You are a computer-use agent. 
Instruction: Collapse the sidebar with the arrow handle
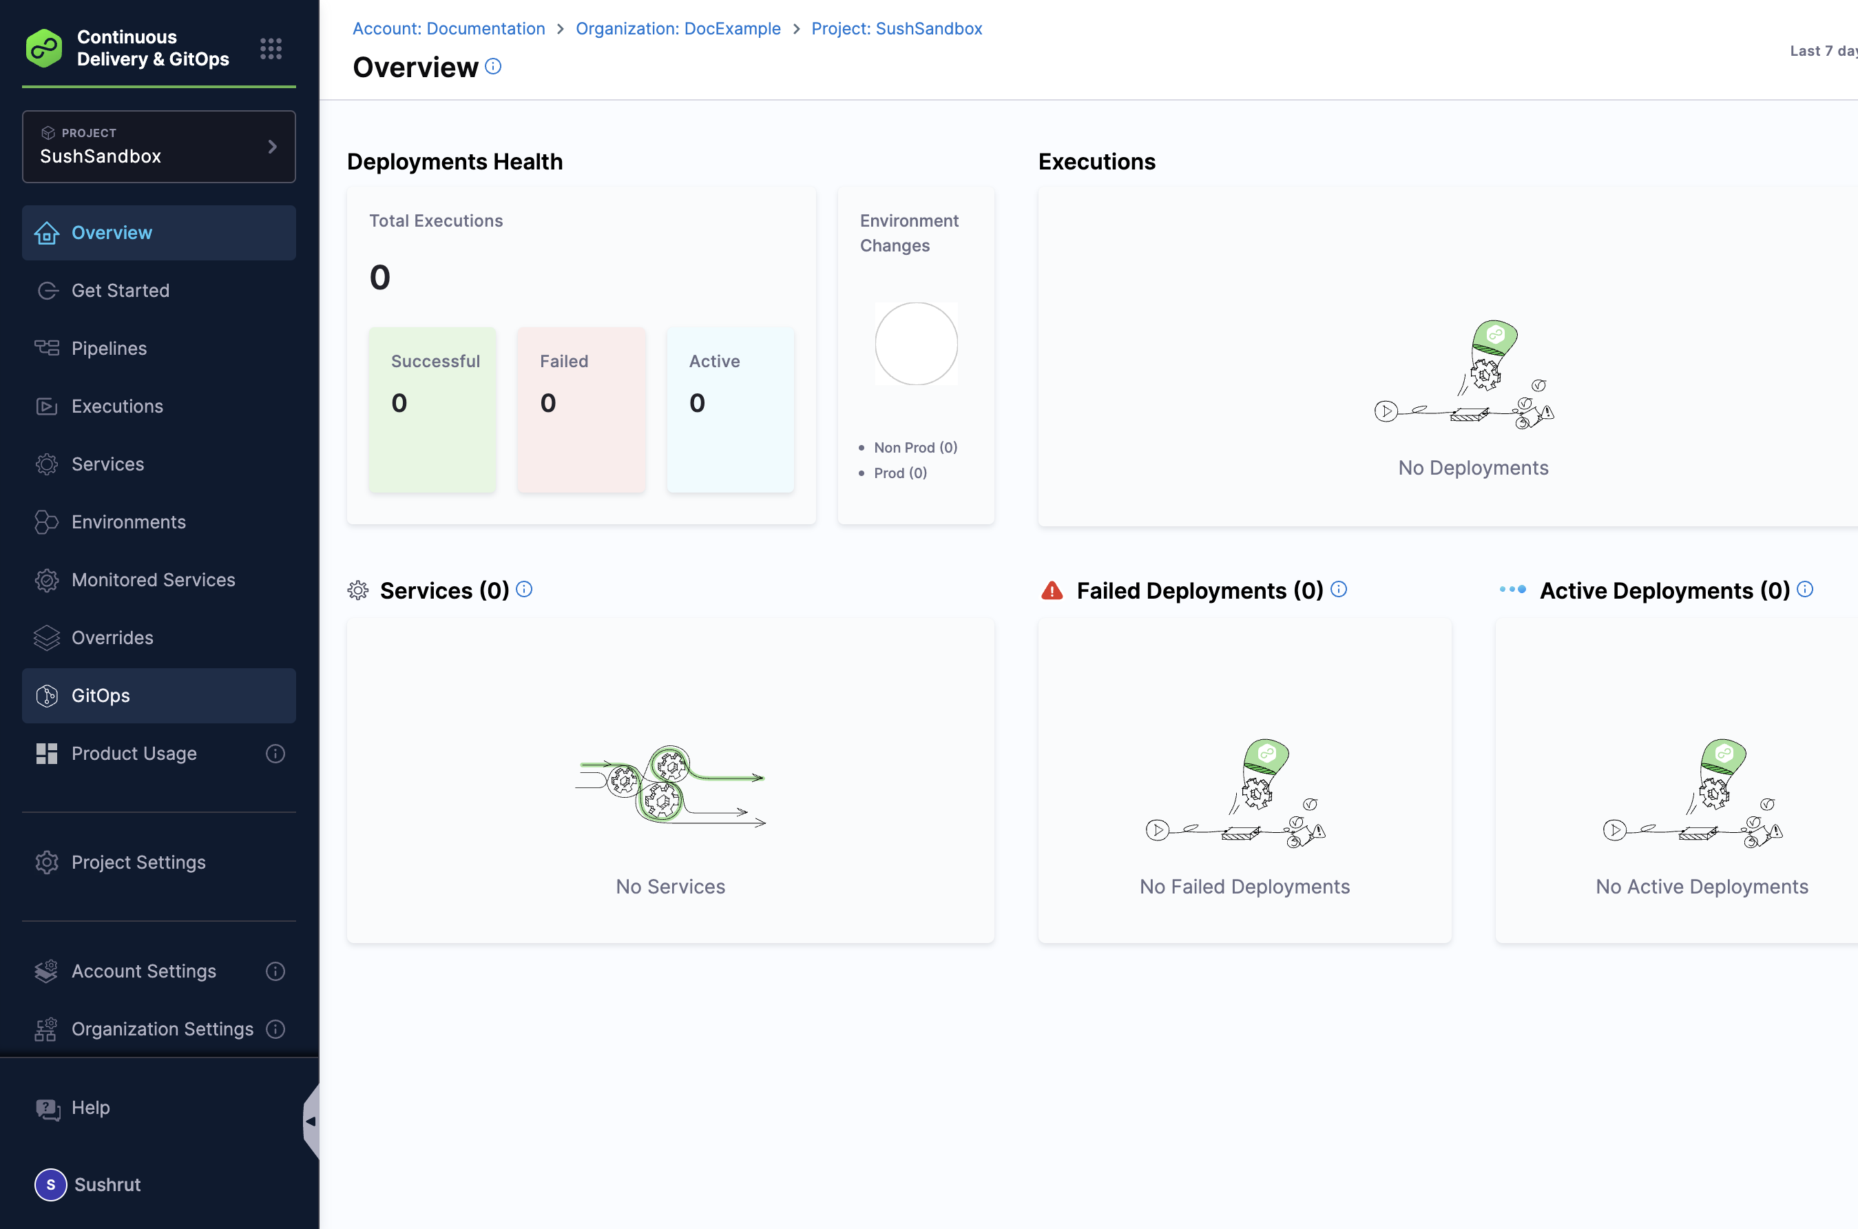[x=311, y=1121]
